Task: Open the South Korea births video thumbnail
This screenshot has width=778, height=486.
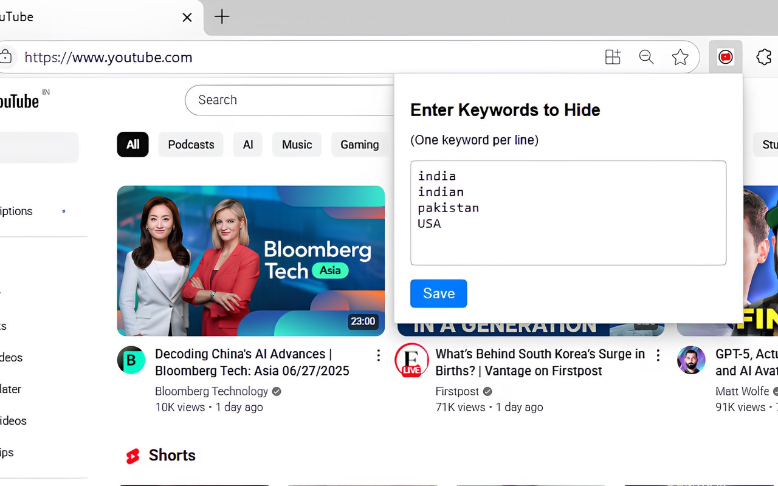Action: click(531, 329)
